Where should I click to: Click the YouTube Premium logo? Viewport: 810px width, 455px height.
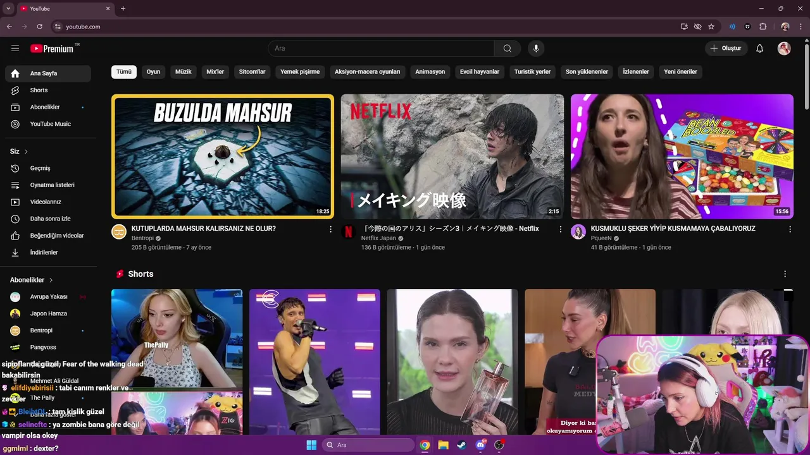click(52, 48)
